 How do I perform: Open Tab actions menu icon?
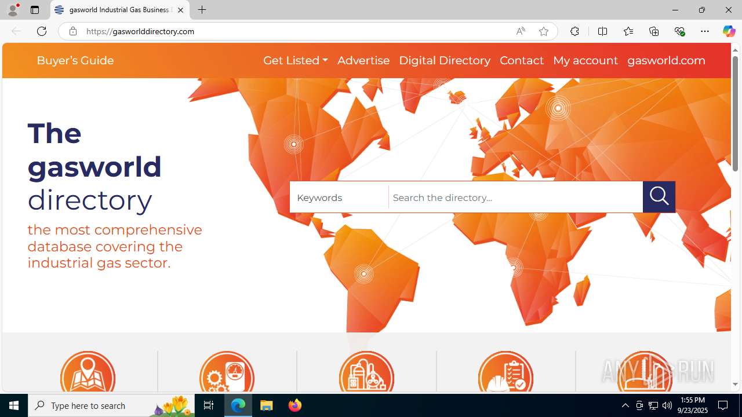pos(35,10)
